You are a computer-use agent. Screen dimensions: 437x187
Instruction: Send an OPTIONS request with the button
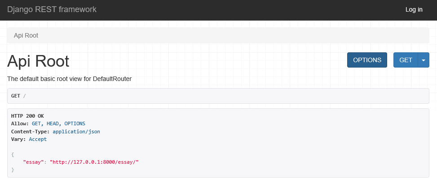click(x=367, y=60)
